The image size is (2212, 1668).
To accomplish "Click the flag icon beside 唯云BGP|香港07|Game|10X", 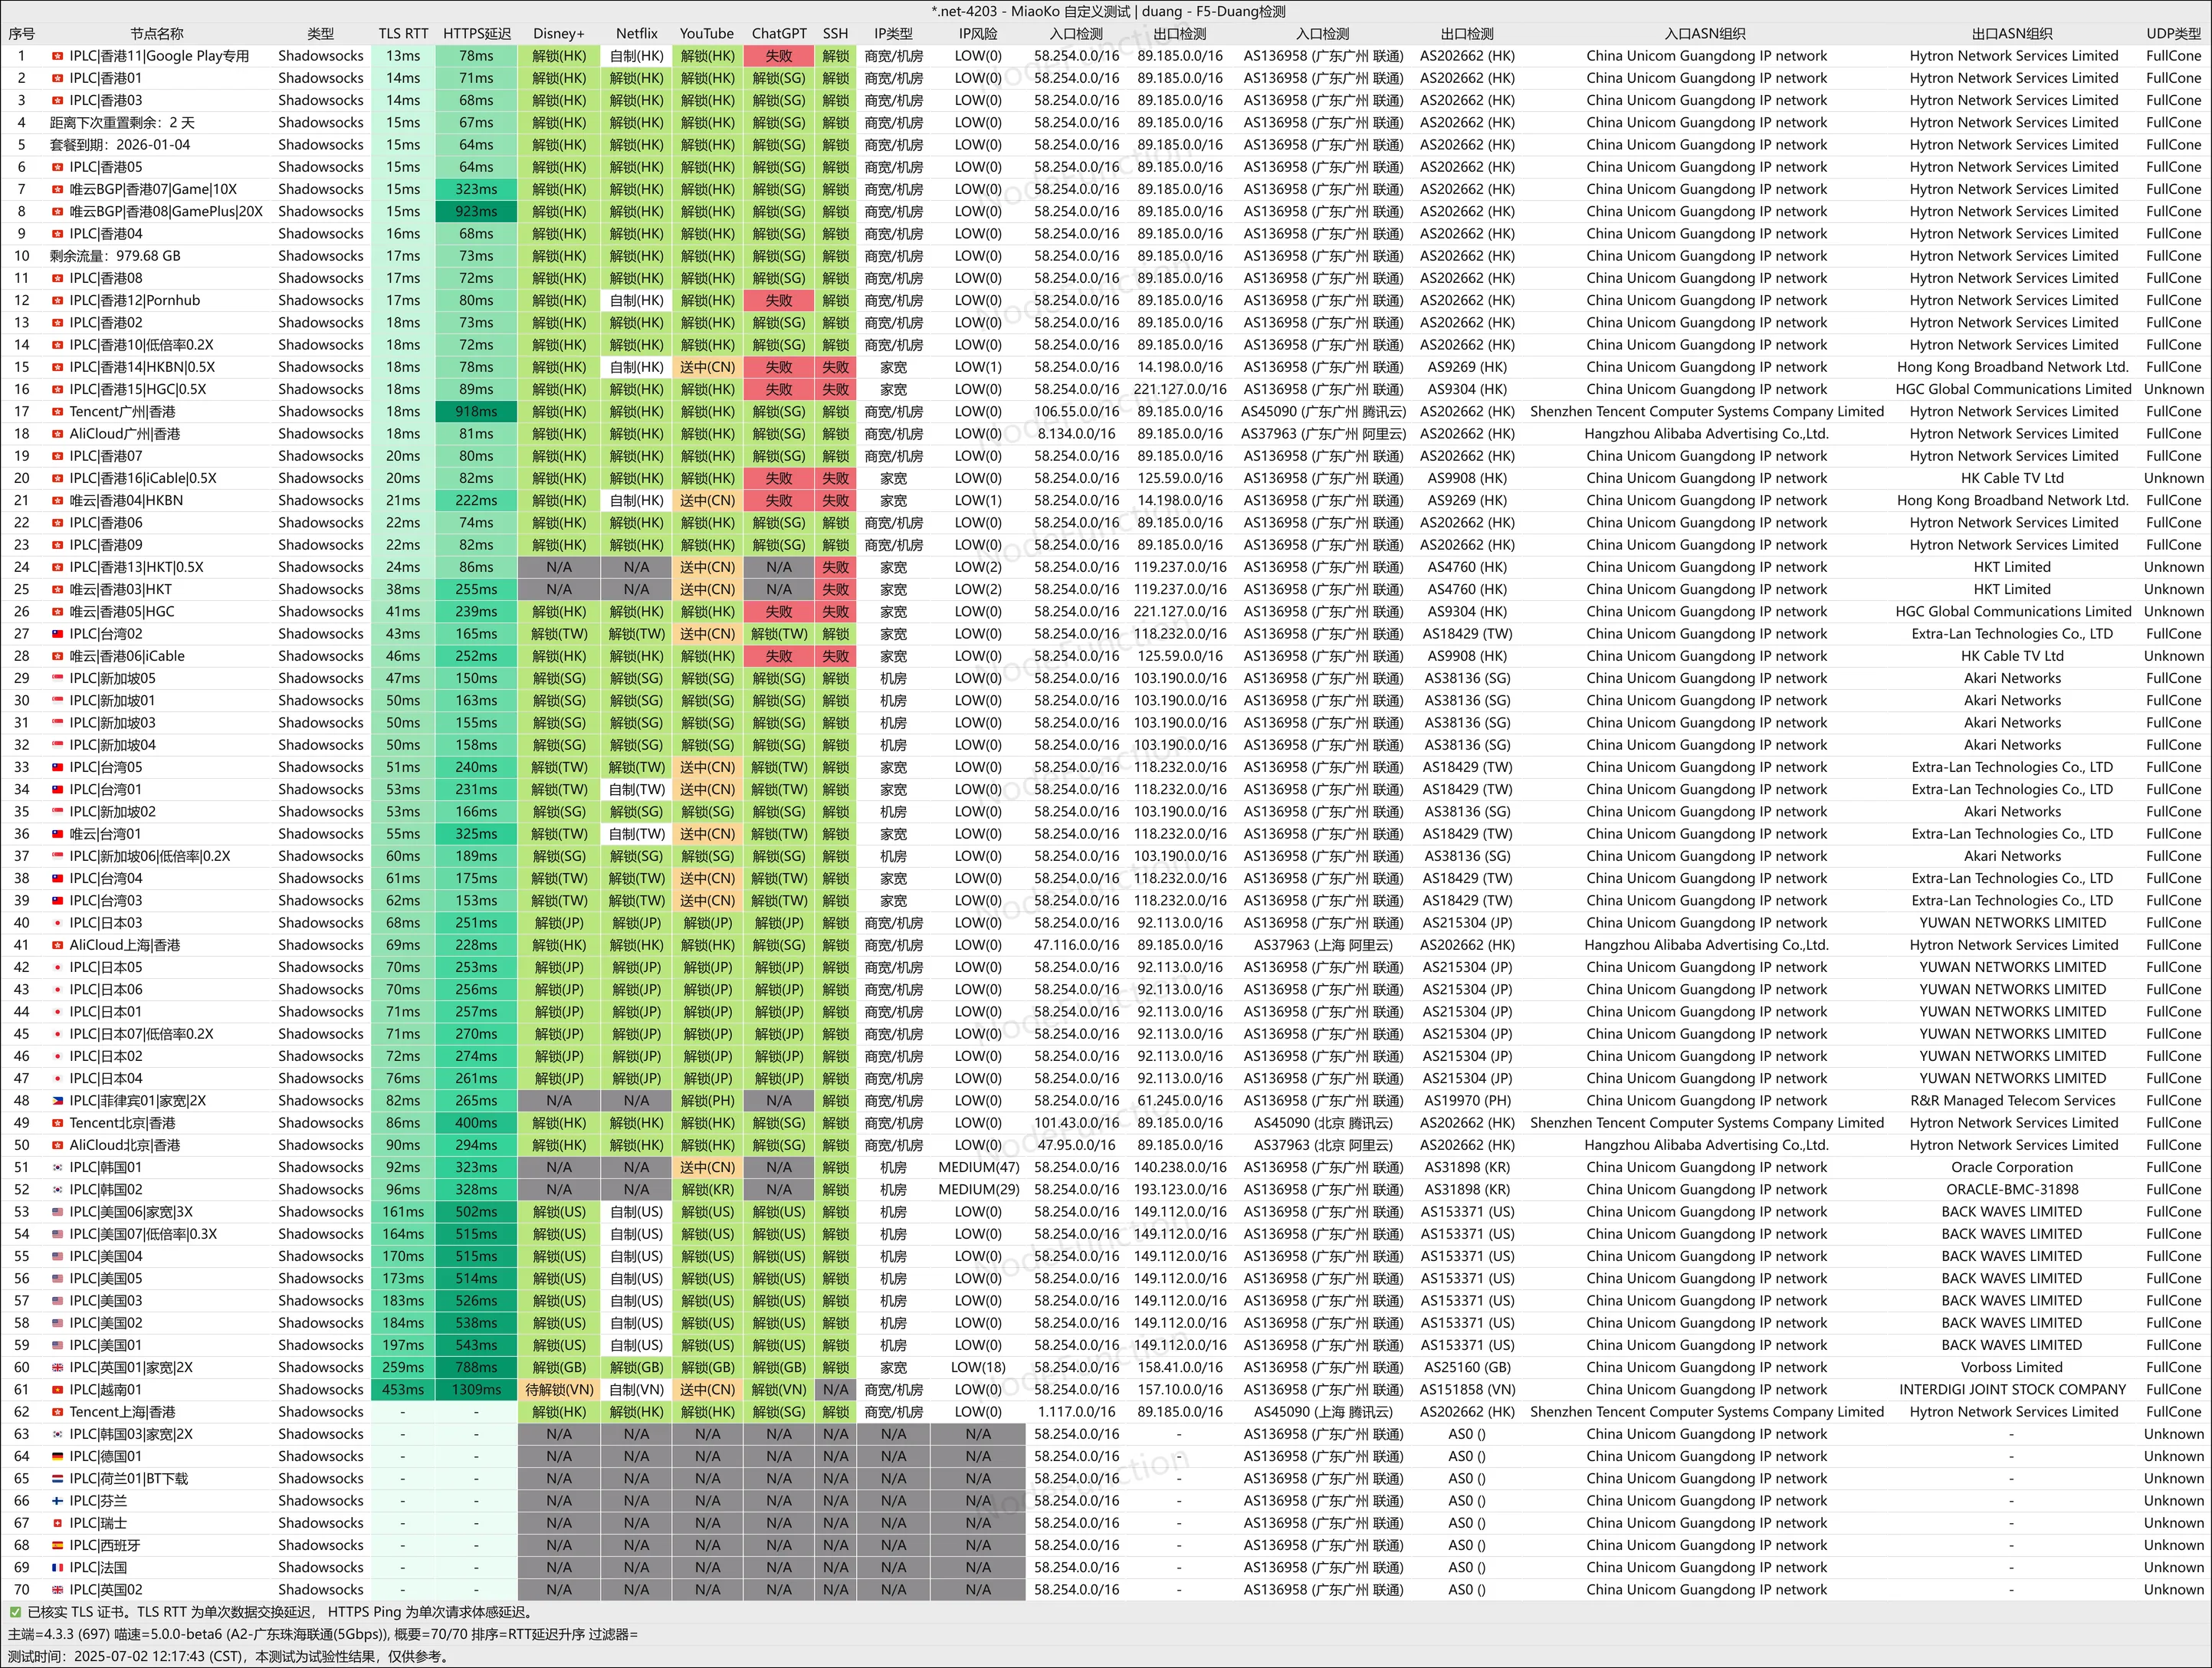I will (x=57, y=189).
